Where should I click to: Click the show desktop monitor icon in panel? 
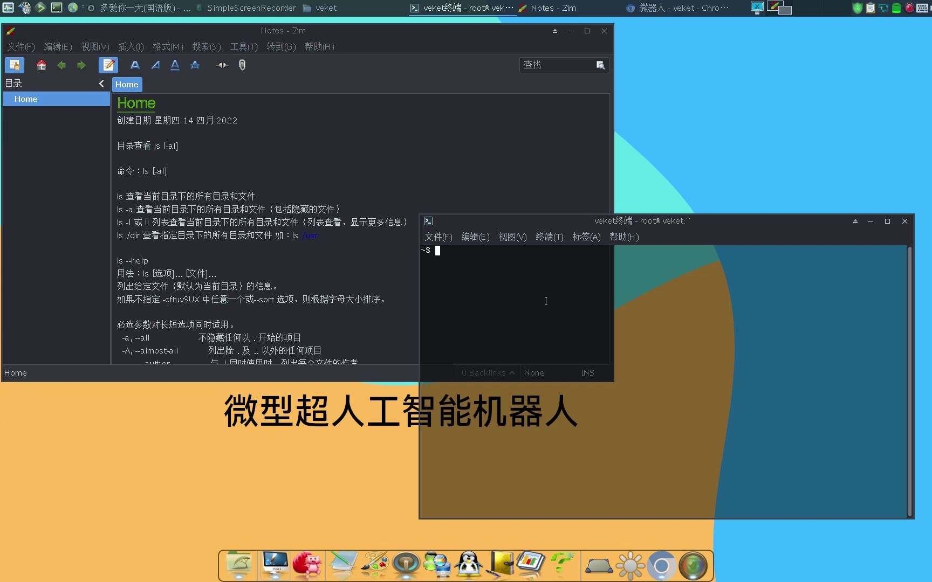coord(757,8)
